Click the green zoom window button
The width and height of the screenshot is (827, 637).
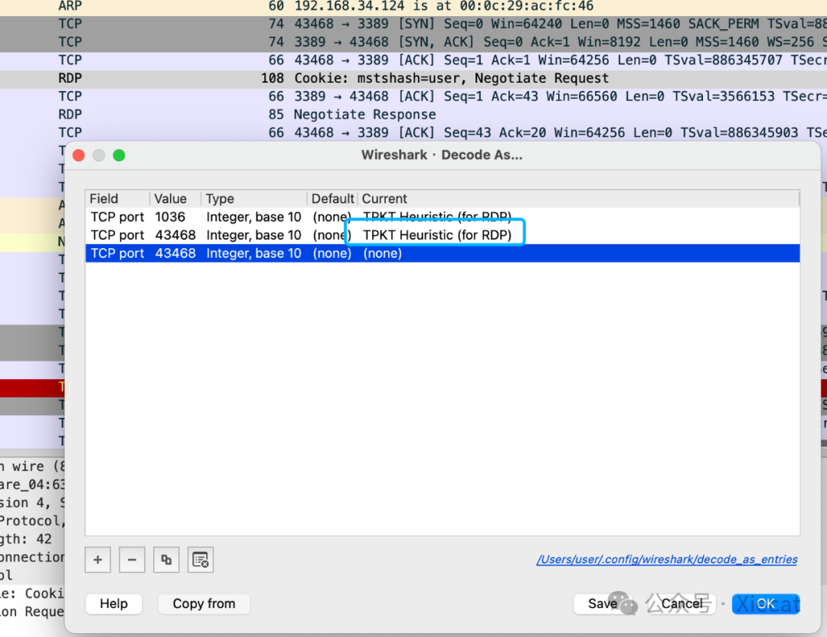pos(119,155)
